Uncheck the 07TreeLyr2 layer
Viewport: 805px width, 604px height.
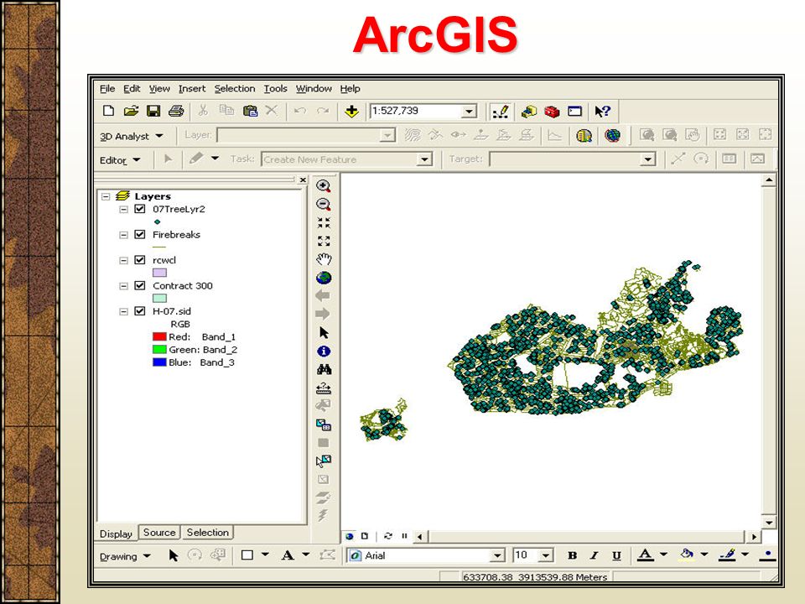coord(140,209)
